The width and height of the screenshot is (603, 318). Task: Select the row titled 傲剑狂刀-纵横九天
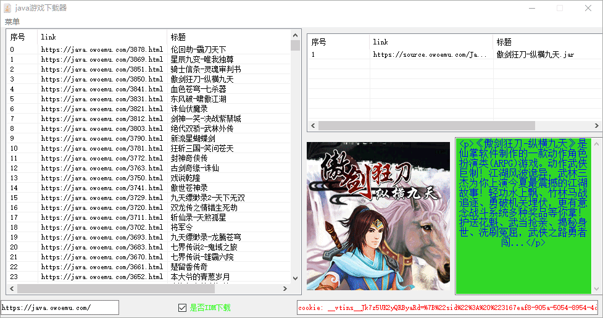(x=149, y=79)
